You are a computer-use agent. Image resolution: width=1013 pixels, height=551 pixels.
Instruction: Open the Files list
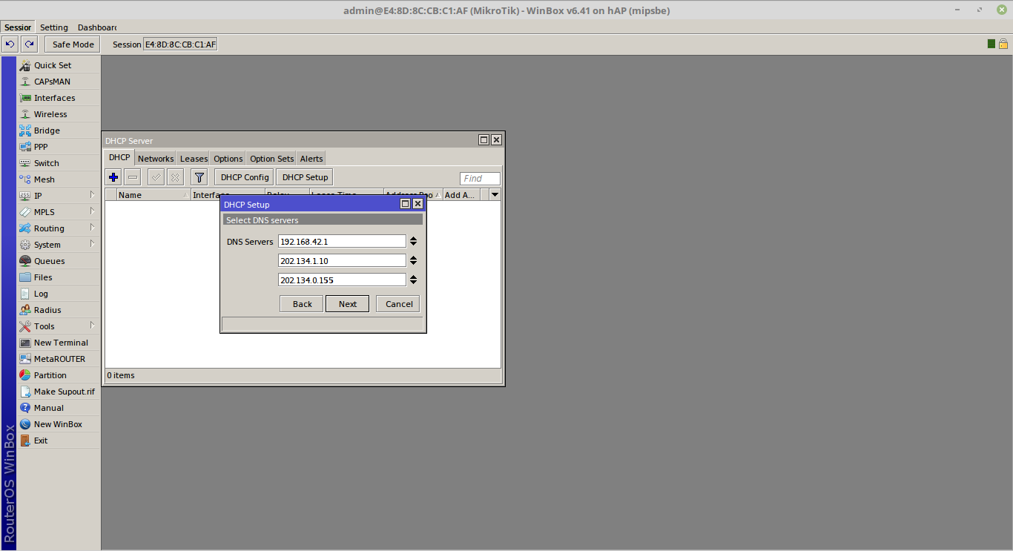tap(59, 277)
